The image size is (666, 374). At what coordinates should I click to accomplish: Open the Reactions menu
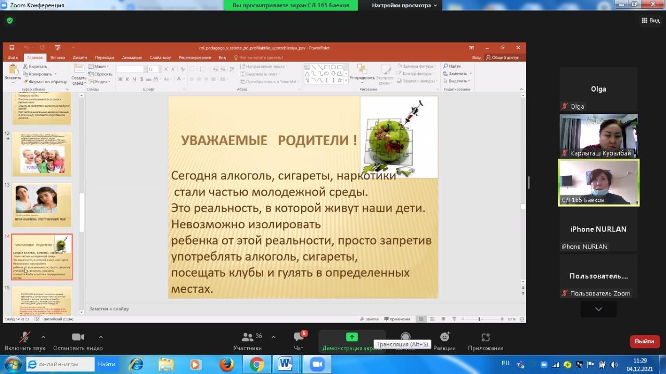coord(444,341)
